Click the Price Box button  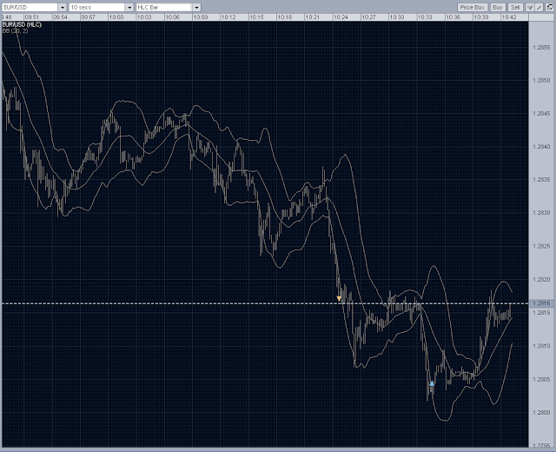[x=473, y=7]
